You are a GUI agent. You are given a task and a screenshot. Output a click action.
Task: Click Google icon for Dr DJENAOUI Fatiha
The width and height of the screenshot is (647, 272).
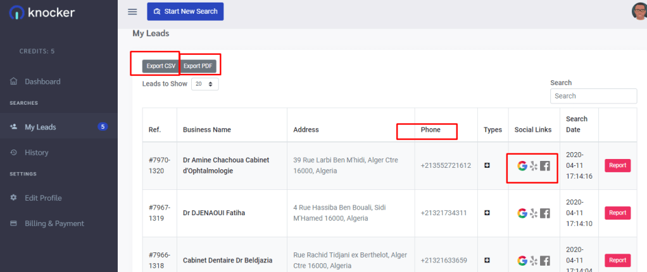coord(522,213)
